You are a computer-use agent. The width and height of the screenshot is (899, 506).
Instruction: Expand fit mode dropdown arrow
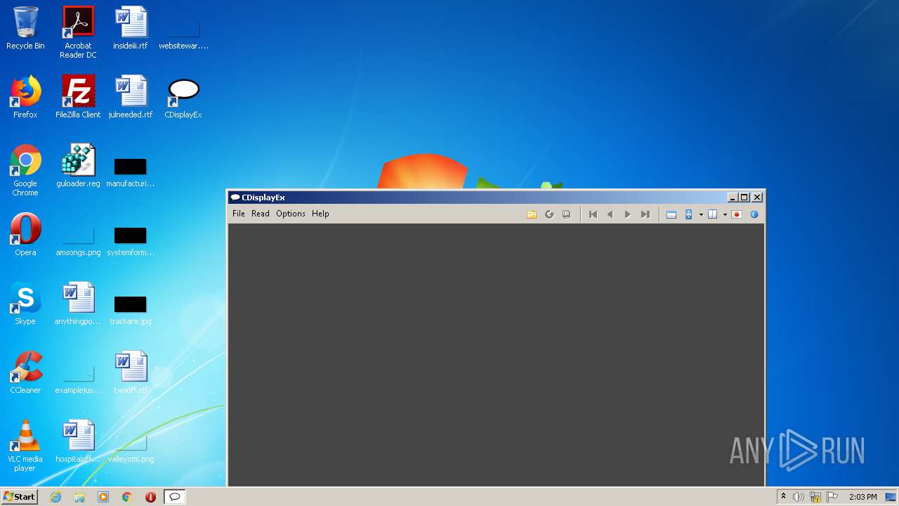(x=701, y=214)
